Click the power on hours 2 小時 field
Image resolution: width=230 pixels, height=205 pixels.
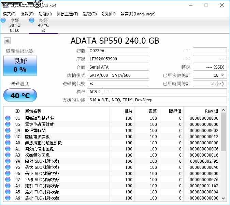[x=210, y=84]
